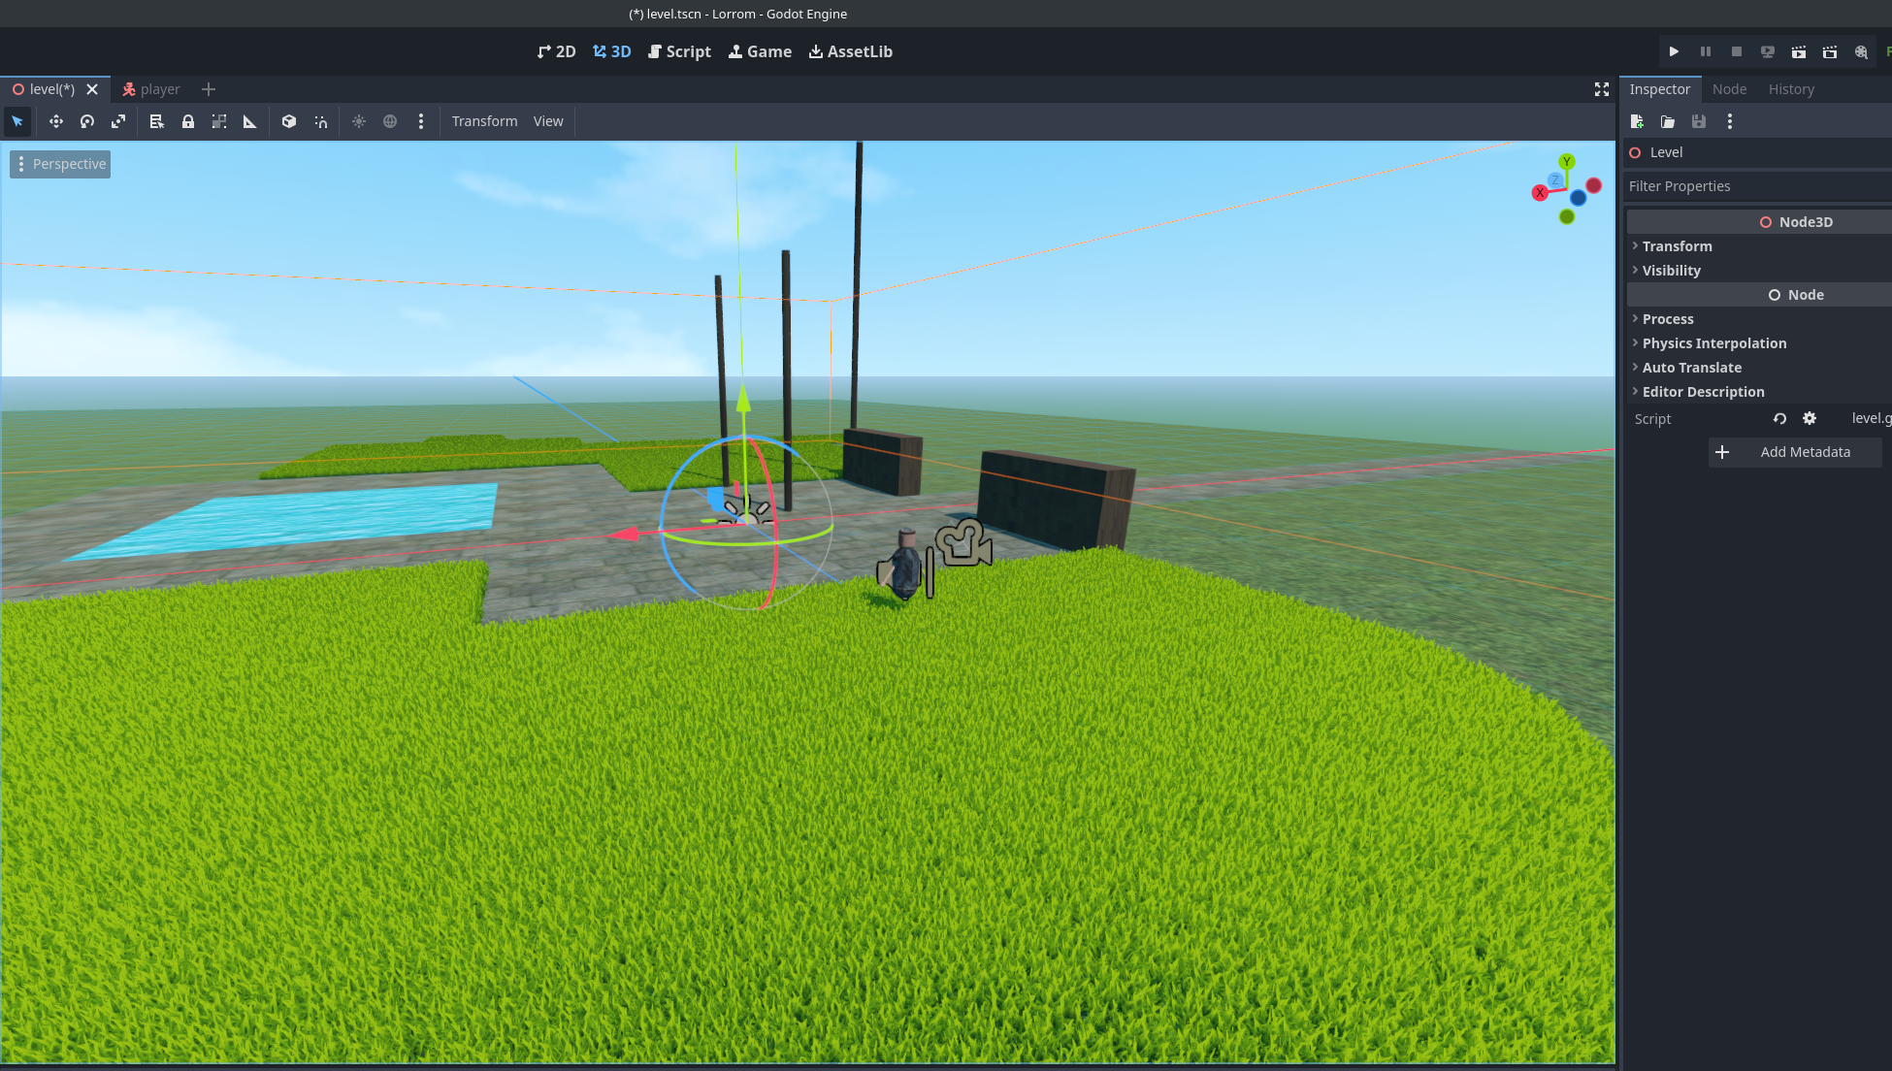The image size is (1892, 1071).
Task: Click the Node class header
Action: 1759,295
